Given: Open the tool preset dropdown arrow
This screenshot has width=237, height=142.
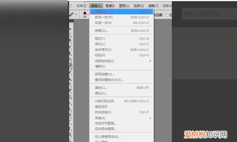Looking at the screenshot, I should coord(76,15).
